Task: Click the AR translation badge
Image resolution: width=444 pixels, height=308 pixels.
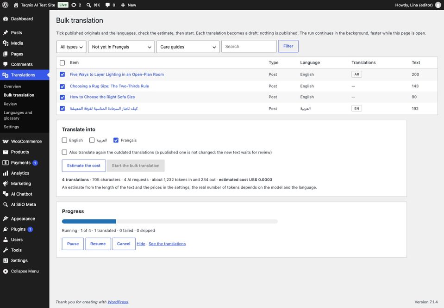Action: 357,74
